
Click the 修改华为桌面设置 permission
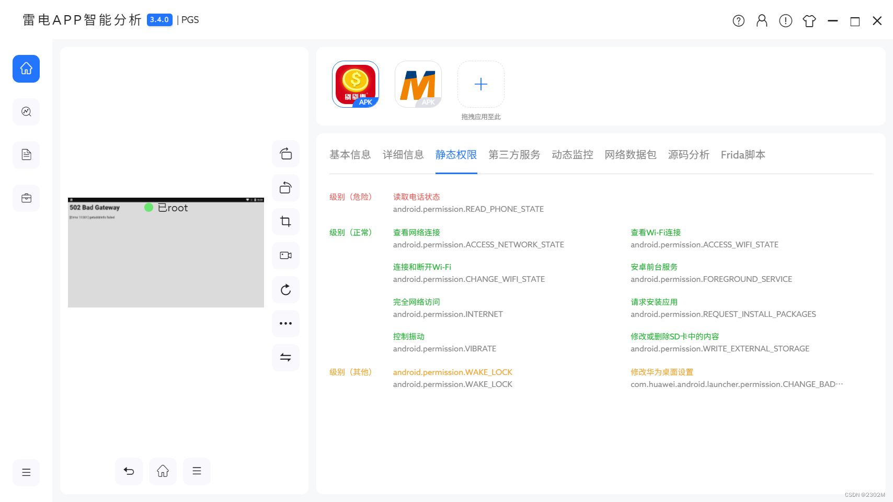click(x=662, y=372)
